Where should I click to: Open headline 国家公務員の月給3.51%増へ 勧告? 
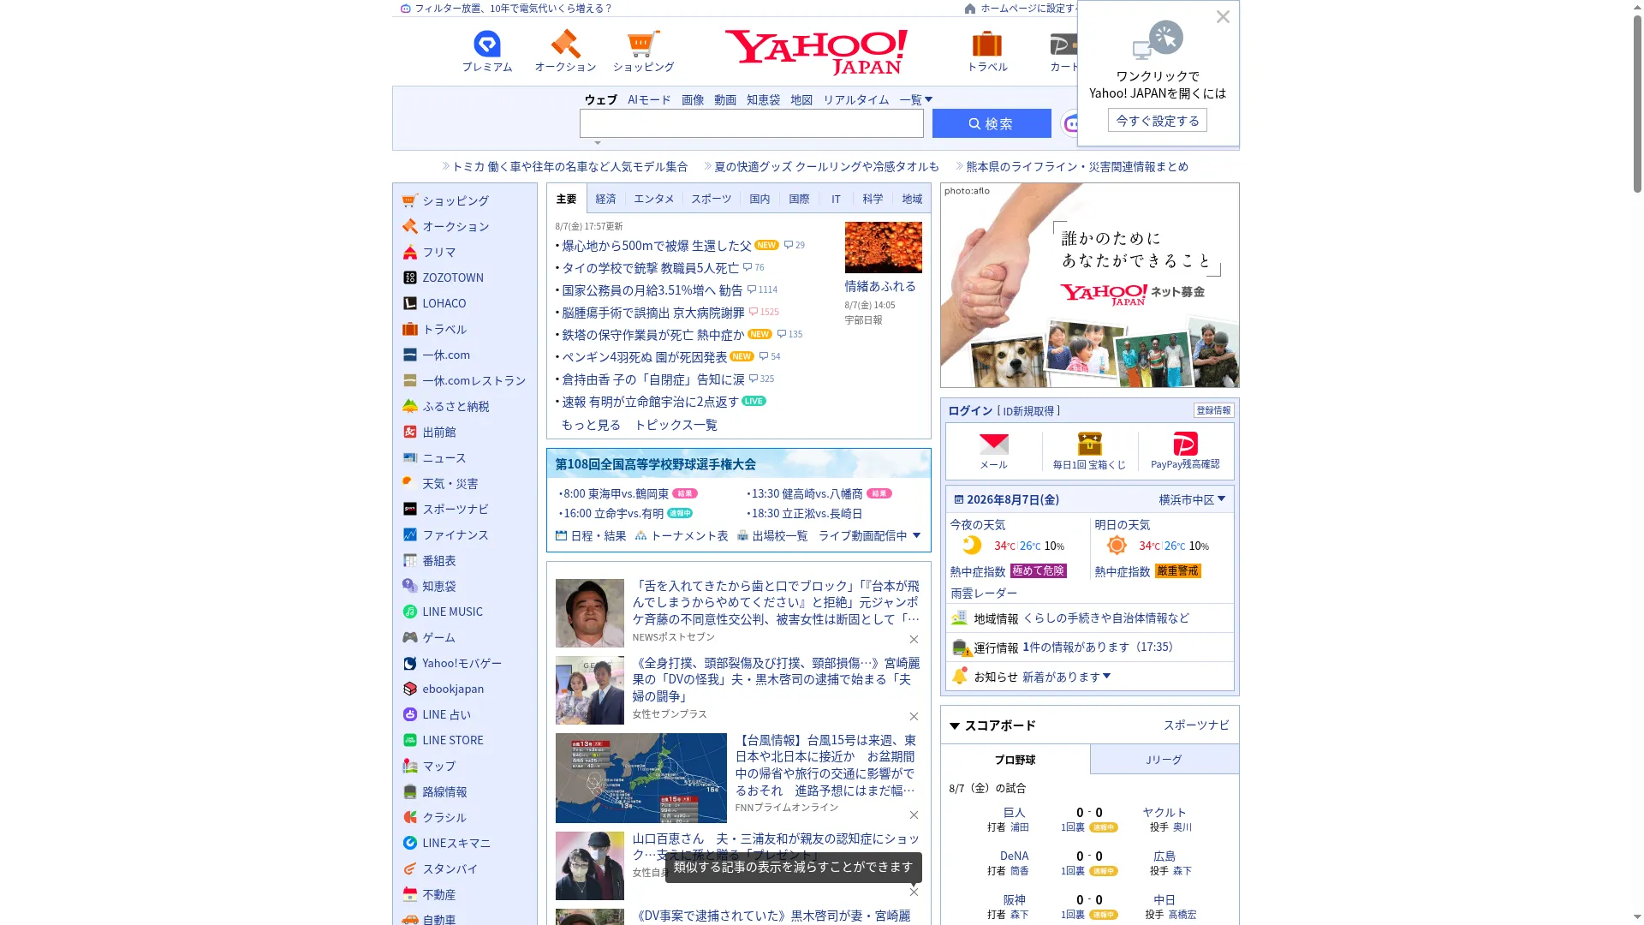652,290
